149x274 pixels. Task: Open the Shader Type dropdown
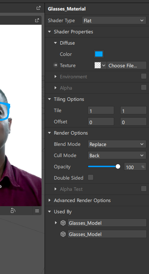point(114,21)
